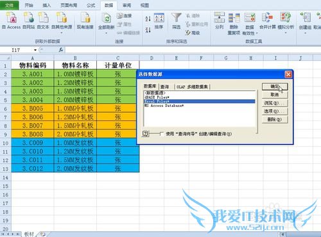Switch to Formulas (公式) tab
Screen dimensions: 321x237
[x=91, y=5]
